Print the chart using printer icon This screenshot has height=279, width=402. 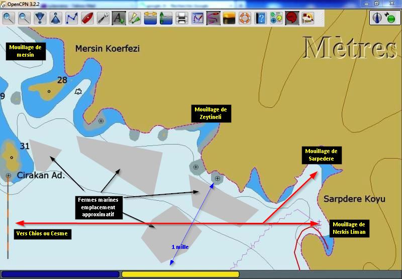point(182,19)
